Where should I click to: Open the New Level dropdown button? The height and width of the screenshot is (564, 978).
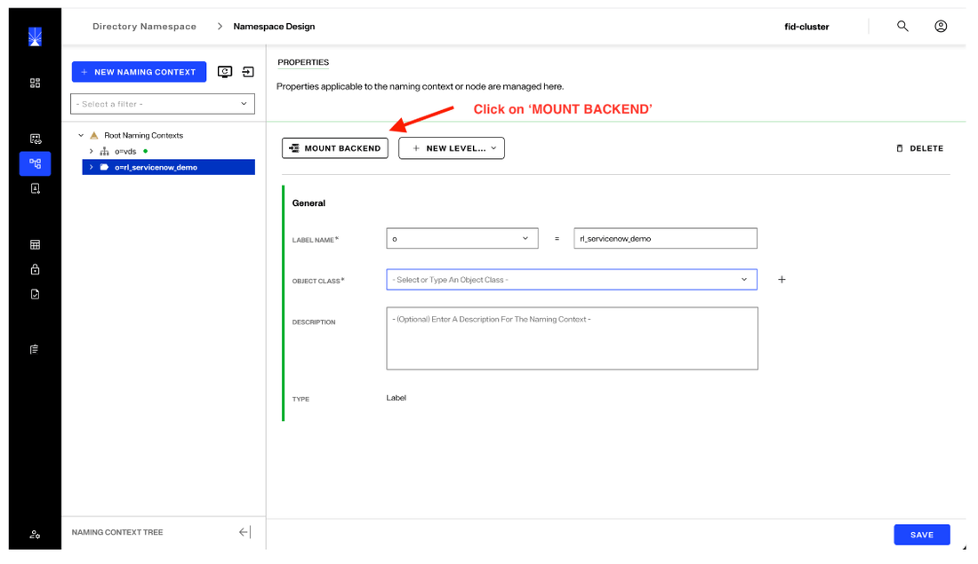click(x=452, y=148)
